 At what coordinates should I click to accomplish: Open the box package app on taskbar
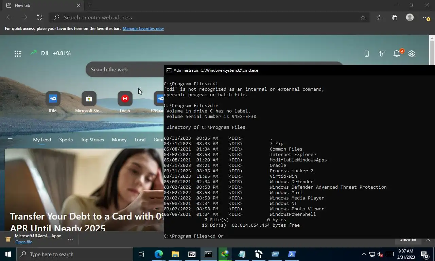259,254
